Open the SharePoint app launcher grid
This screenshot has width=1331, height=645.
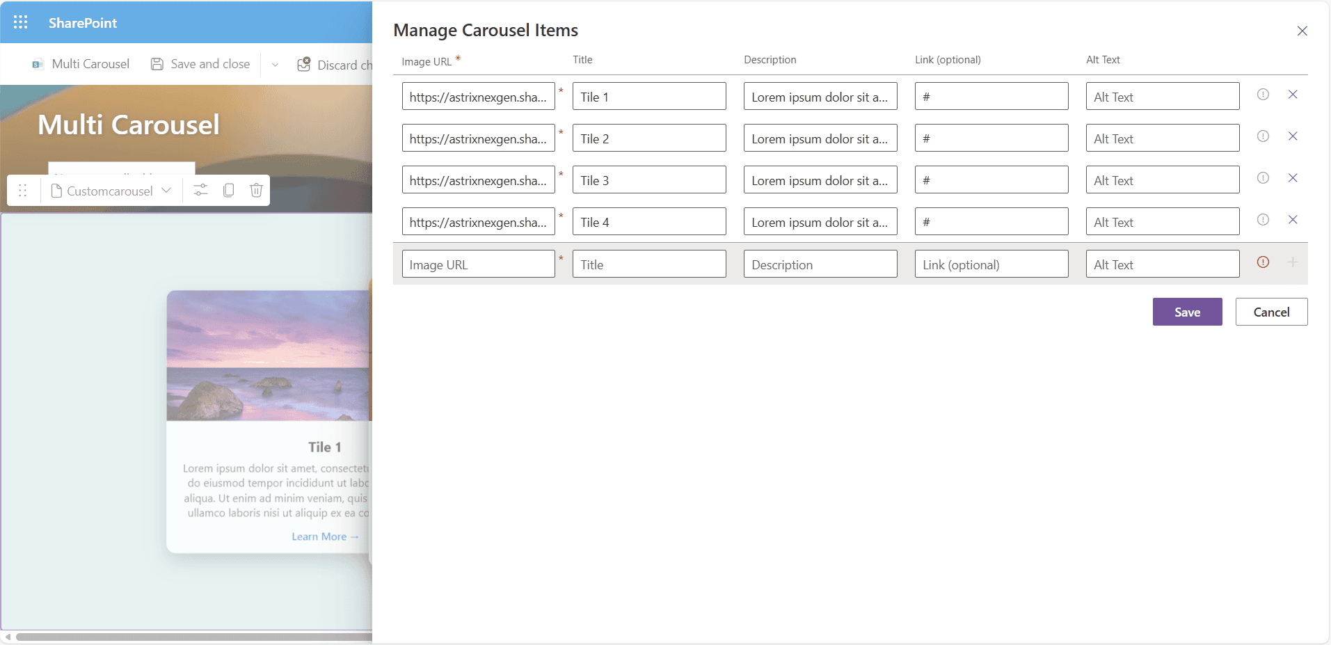pyautogui.click(x=21, y=22)
